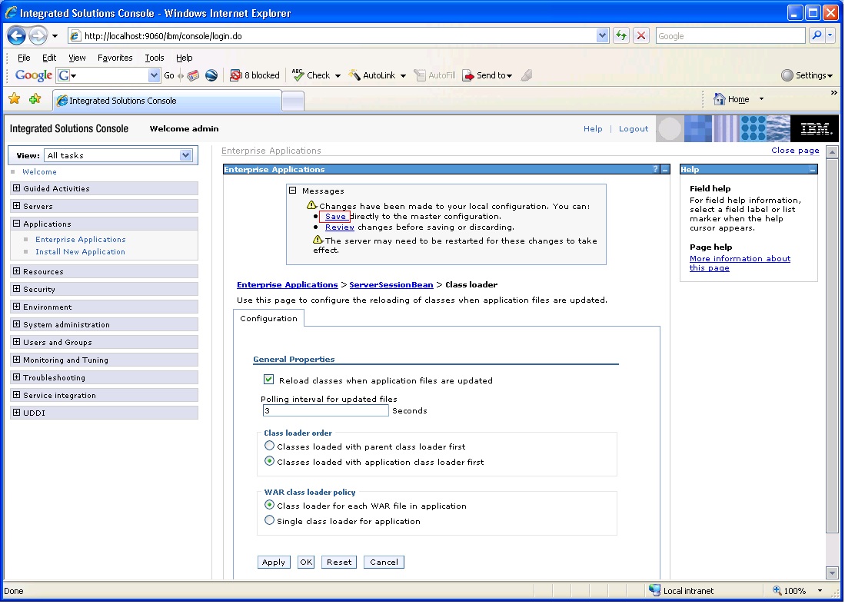Expand the Guided Activities section
The image size is (845, 604).
[x=17, y=188]
